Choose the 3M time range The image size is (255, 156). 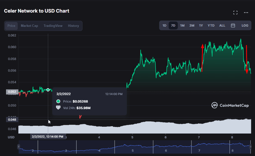coord(192,25)
